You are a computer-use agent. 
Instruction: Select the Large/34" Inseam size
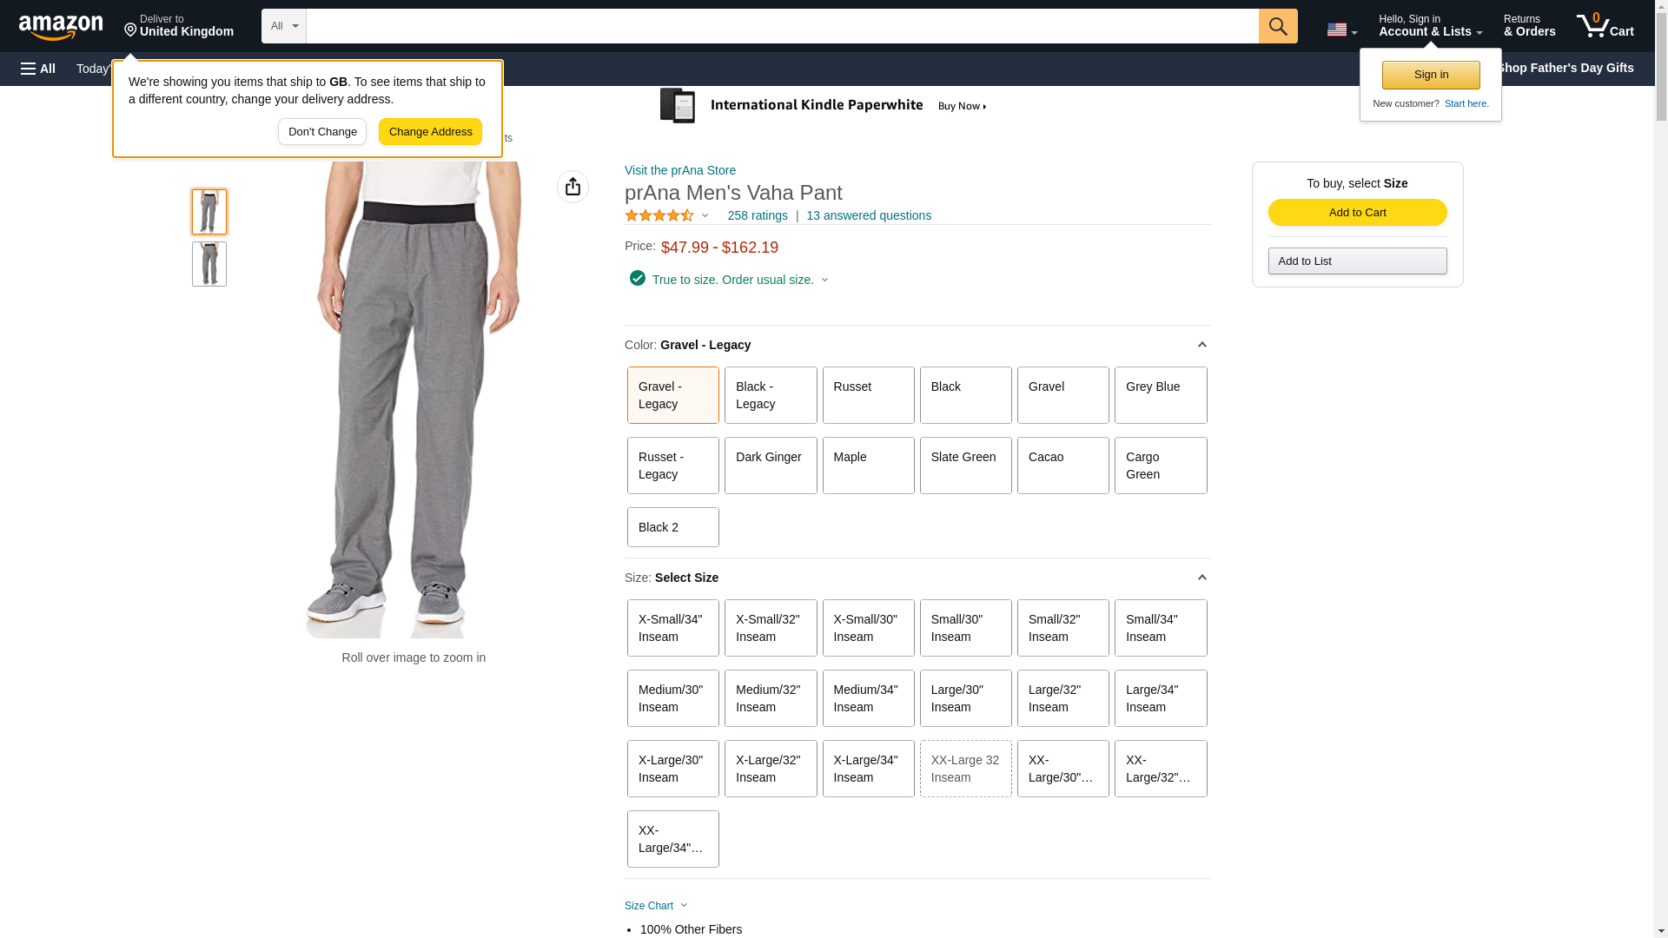1159,698
